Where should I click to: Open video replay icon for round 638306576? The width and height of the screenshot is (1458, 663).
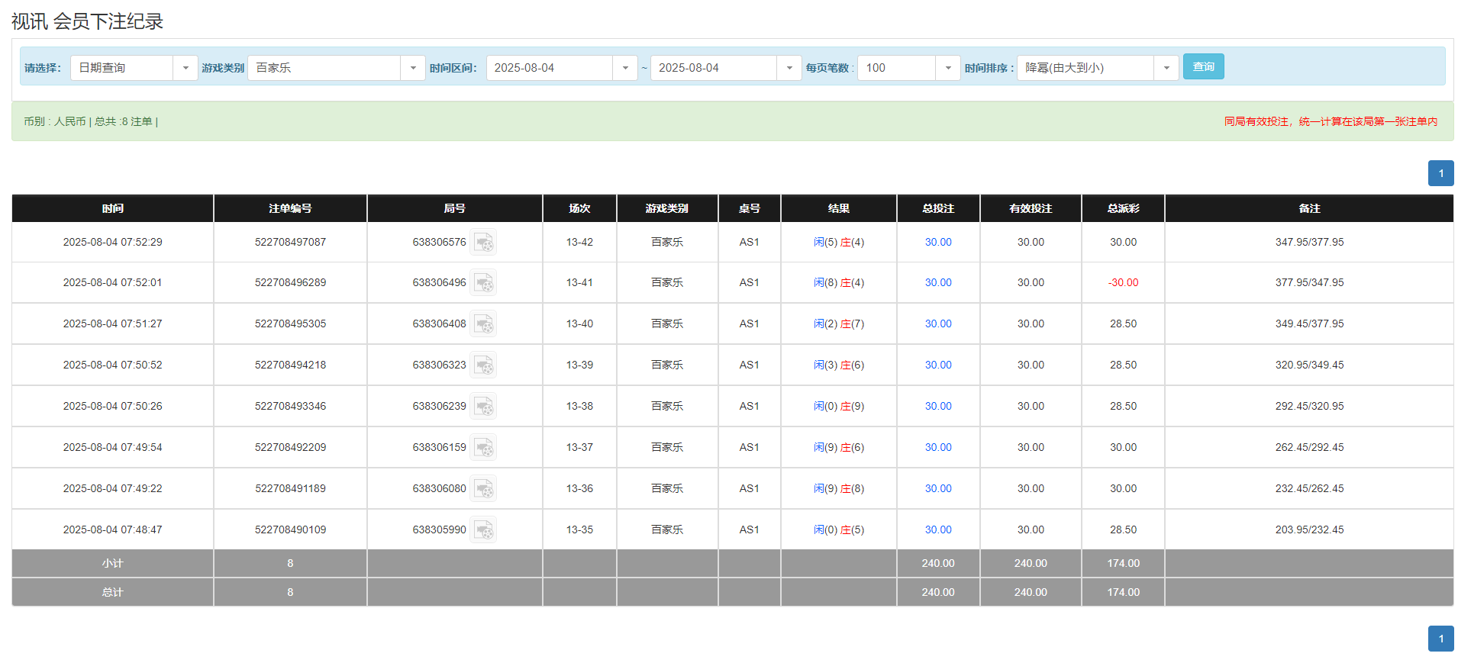(x=483, y=243)
